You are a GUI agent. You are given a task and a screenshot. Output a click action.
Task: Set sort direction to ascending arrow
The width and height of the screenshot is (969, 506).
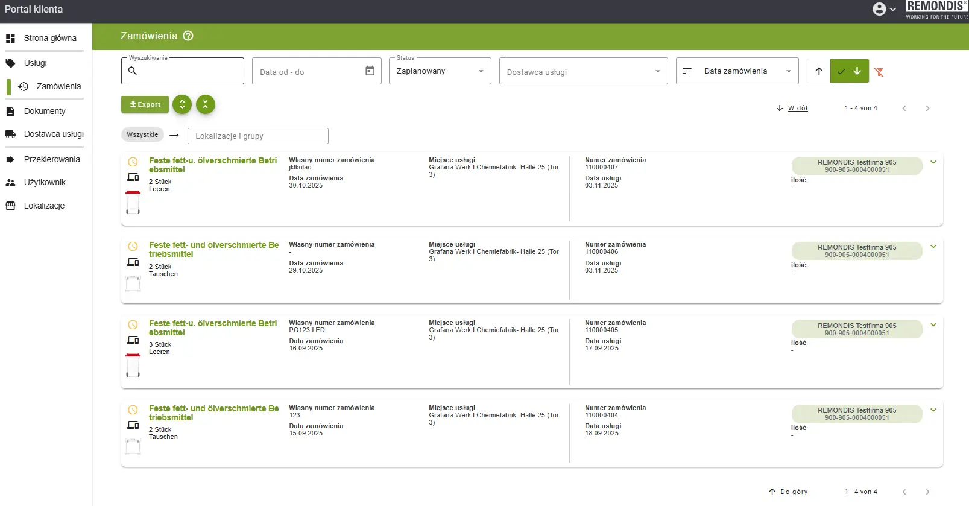tap(818, 71)
